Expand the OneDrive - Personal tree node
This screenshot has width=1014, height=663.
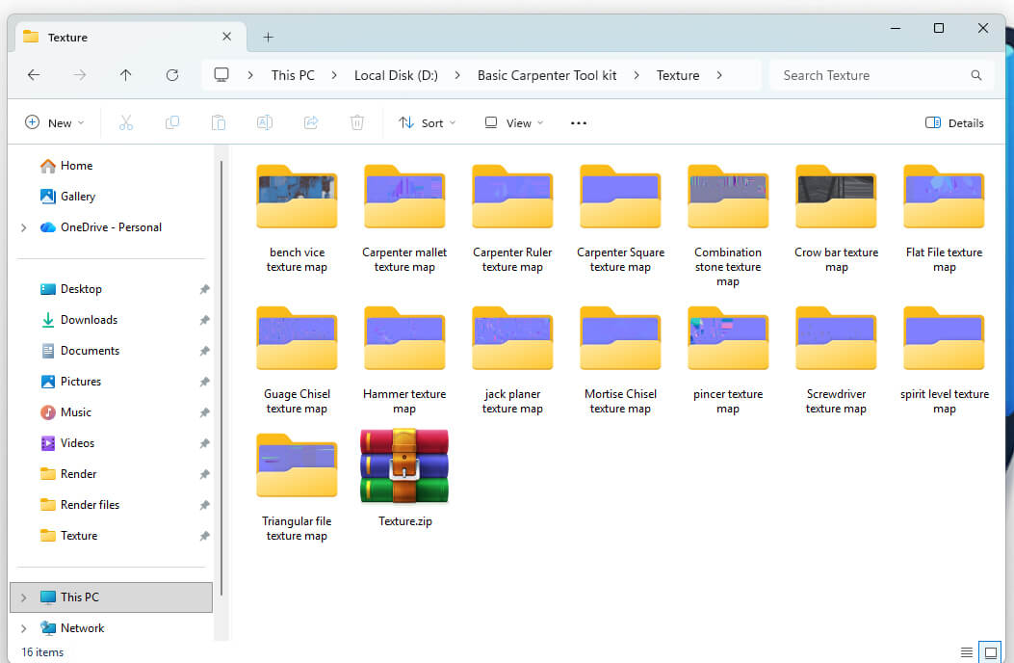24,227
